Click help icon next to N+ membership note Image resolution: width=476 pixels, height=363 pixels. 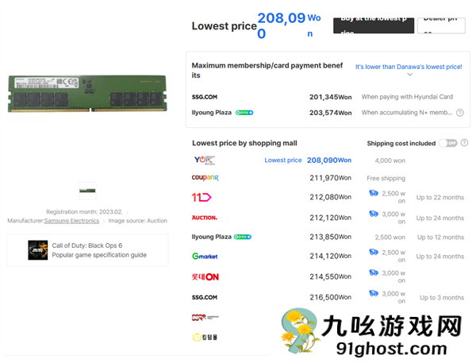(460, 113)
